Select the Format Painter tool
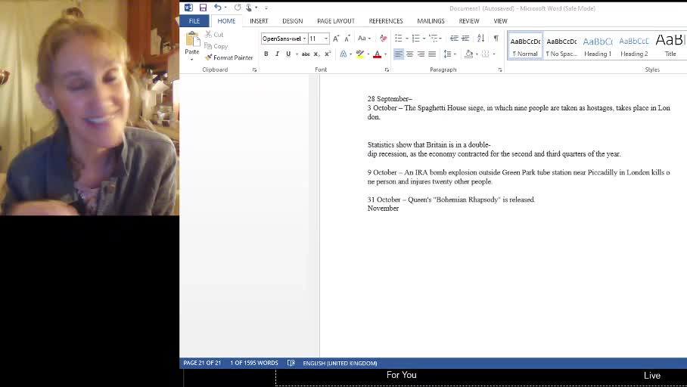Screen dimensions: 687x387 (x=228, y=57)
